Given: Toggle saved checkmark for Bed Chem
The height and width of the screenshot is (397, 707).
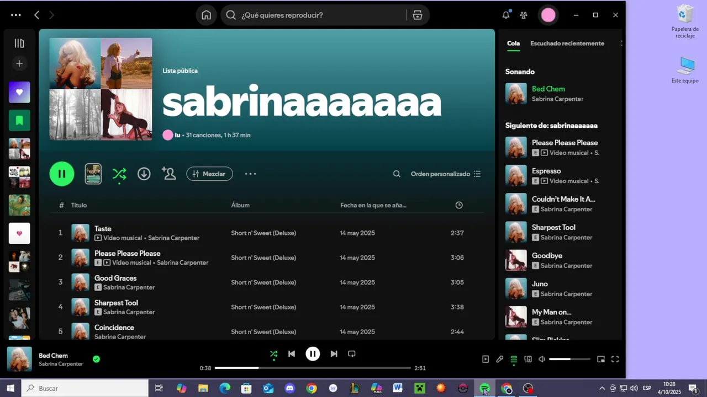Looking at the screenshot, I should click(96, 359).
